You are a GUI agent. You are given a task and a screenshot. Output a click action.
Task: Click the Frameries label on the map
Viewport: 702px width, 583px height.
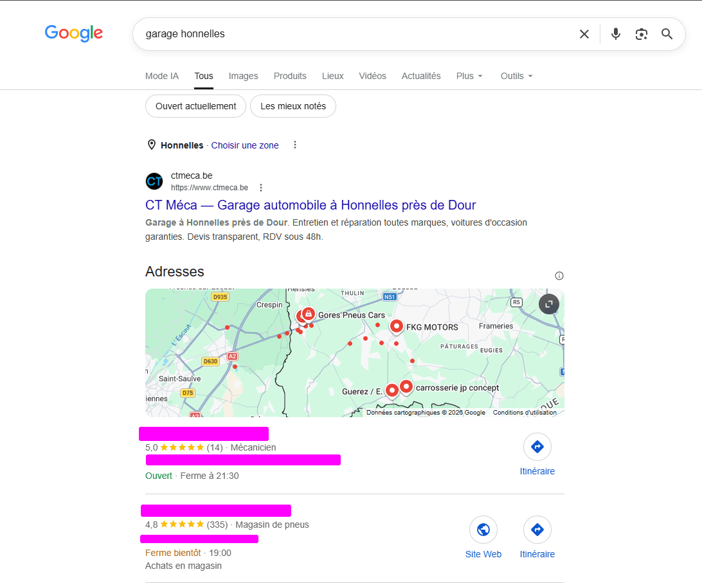tap(496, 326)
